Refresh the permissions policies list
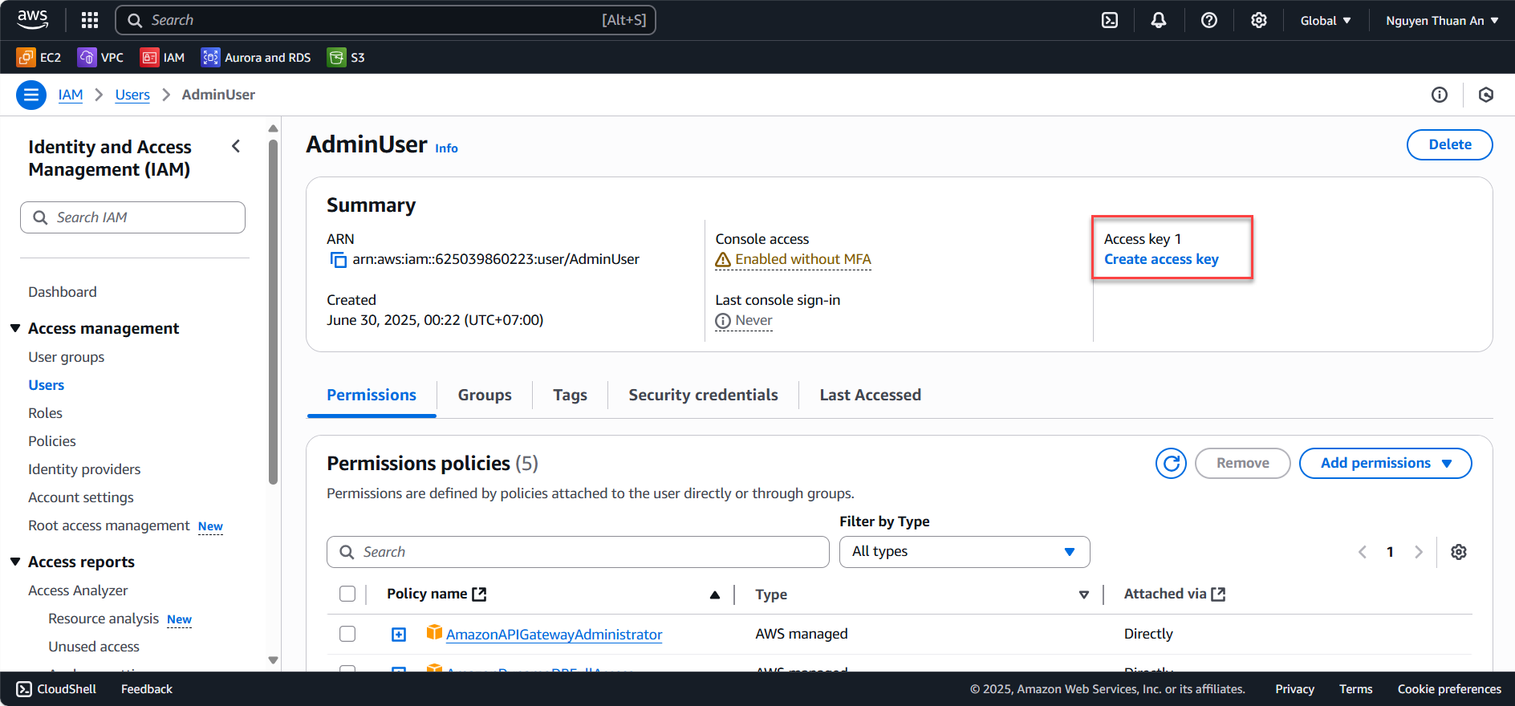1515x706 pixels. click(x=1171, y=463)
